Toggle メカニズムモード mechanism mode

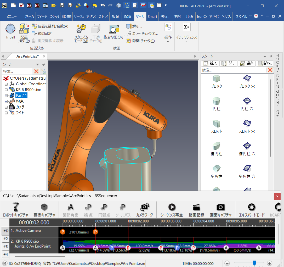coord(81,33)
